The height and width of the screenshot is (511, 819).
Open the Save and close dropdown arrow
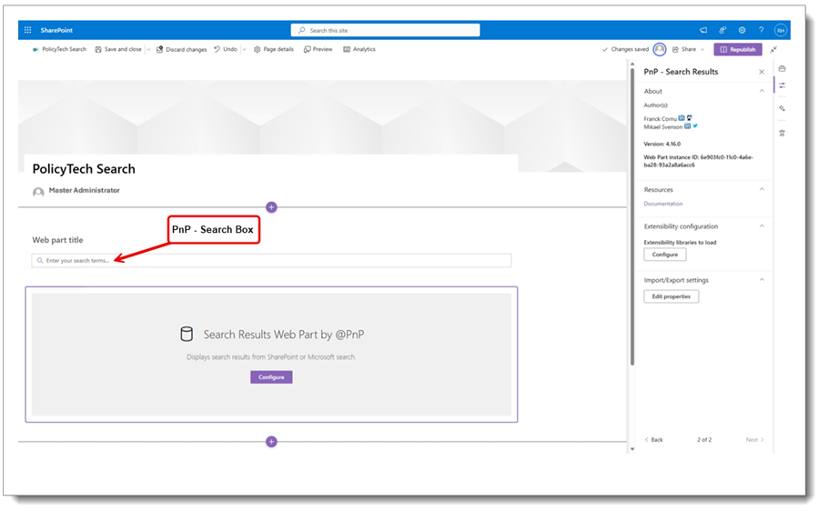148,49
